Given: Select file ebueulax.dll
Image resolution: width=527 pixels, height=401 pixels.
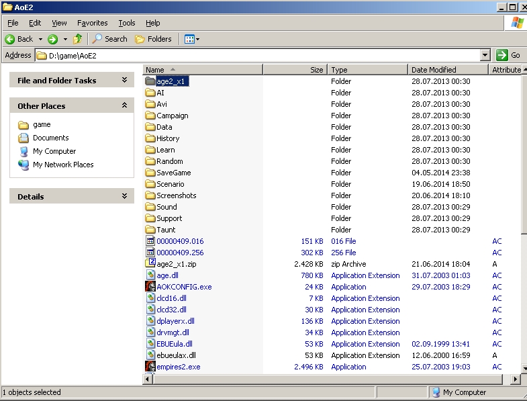Looking at the screenshot, I should pos(176,355).
